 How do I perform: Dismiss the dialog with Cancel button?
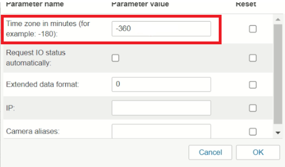click(210, 152)
